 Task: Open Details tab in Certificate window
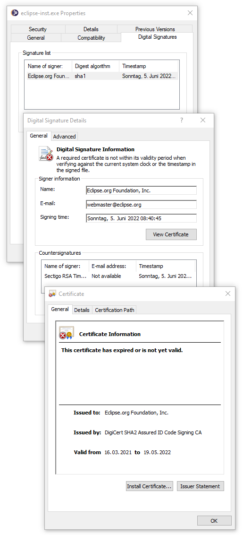click(82, 310)
